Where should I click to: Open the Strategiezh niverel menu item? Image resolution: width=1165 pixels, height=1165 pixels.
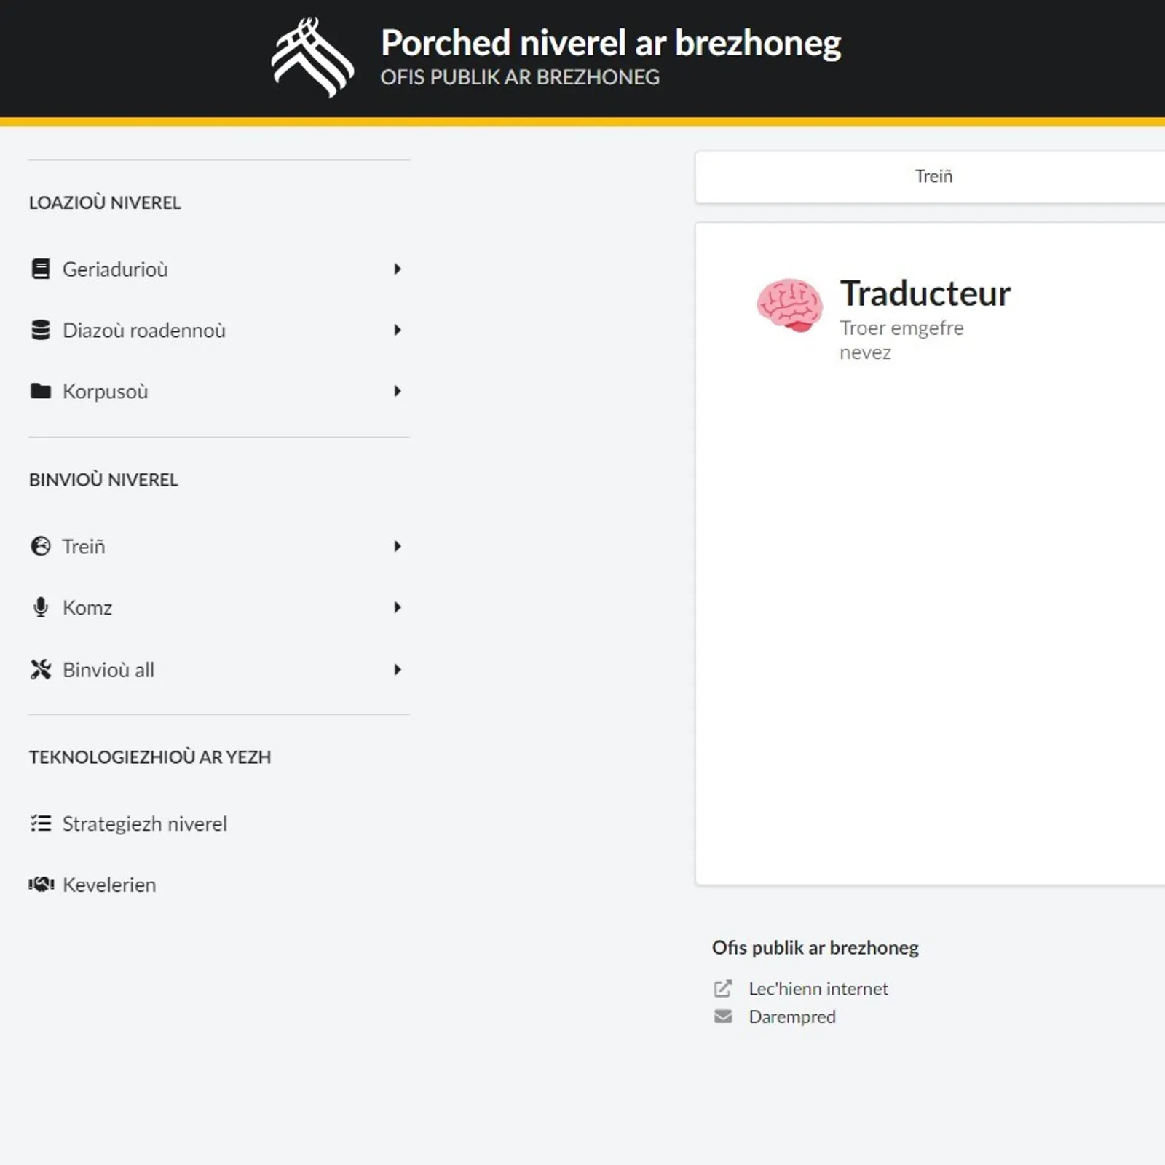tap(144, 824)
